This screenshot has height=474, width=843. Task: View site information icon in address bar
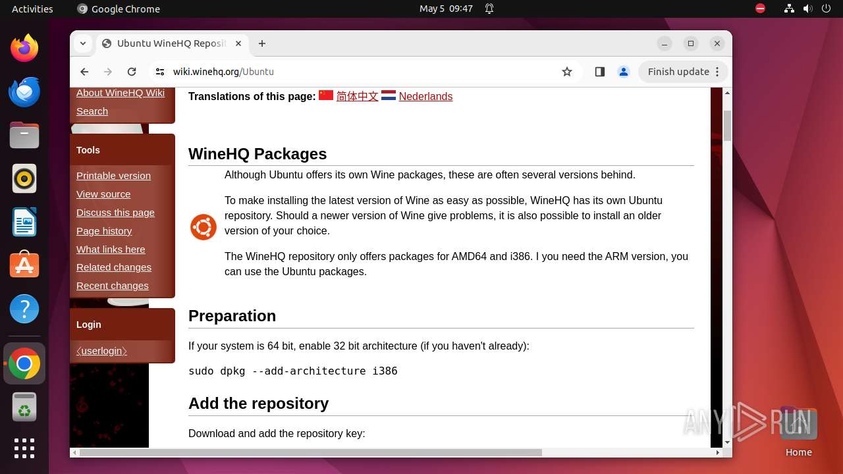tap(160, 72)
